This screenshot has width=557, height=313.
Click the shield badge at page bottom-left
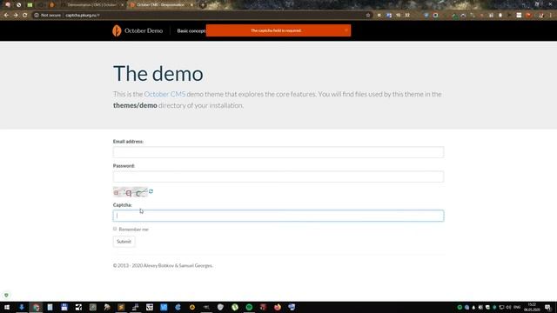(6, 296)
